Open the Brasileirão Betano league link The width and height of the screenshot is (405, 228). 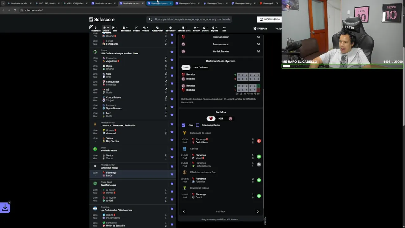click(109, 150)
